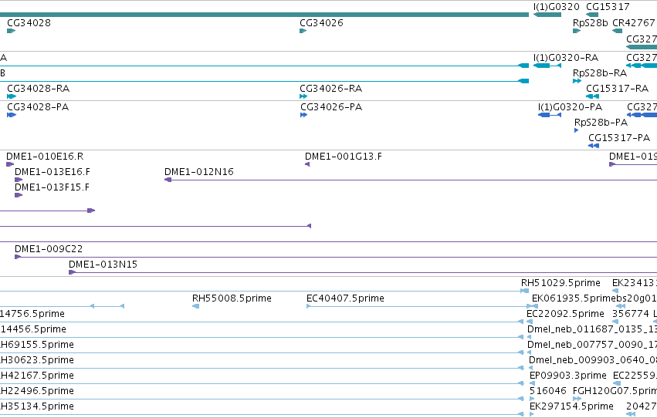Click the DME1-013N15 clone arrowhead
The width and height of the screenshot is (657, 418).
point(72,272)
